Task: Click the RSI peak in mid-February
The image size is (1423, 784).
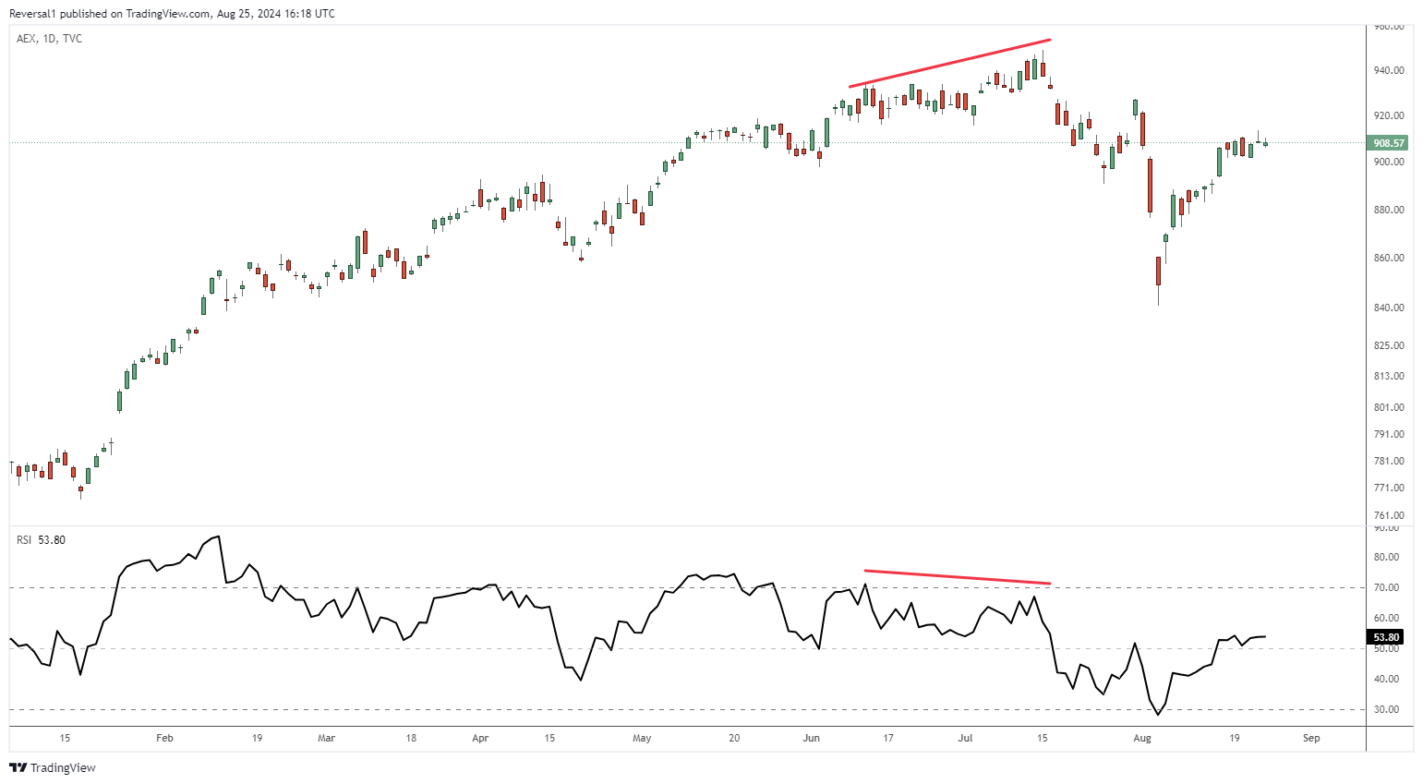Action: pos(218,537)
